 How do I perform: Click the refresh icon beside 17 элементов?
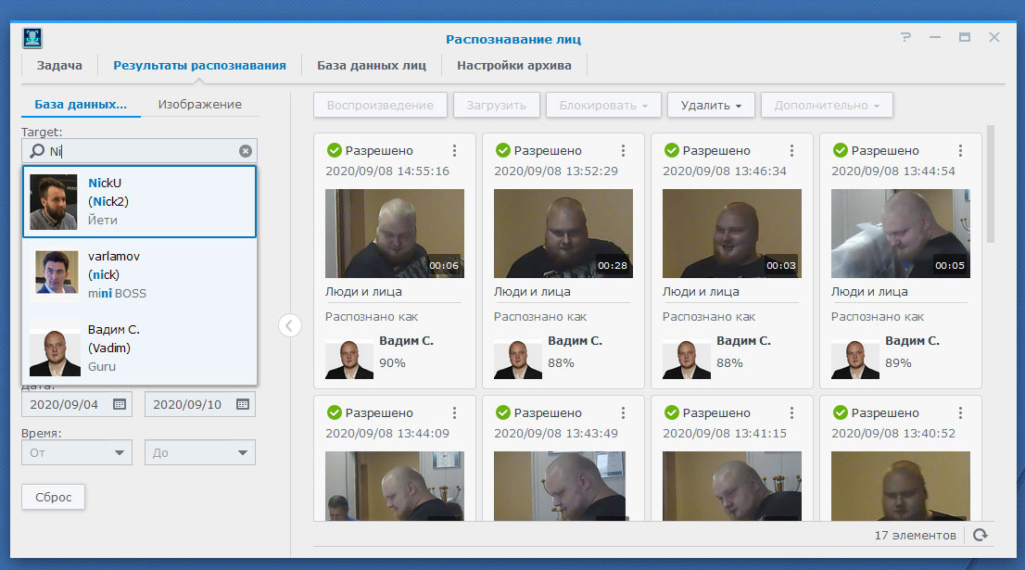tap(980, 535)
